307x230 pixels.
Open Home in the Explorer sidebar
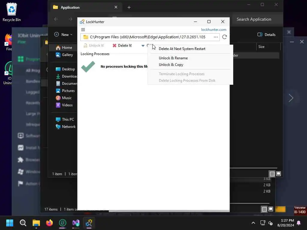[x=64, y=48]
